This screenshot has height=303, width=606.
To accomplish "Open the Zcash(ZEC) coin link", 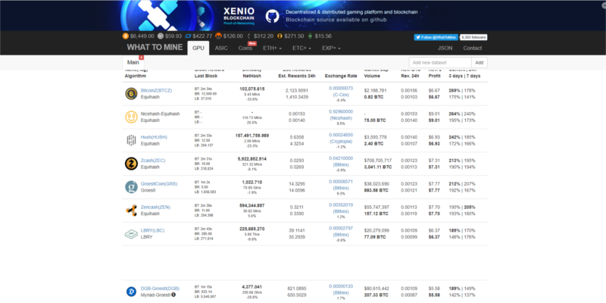I will 153,161.
